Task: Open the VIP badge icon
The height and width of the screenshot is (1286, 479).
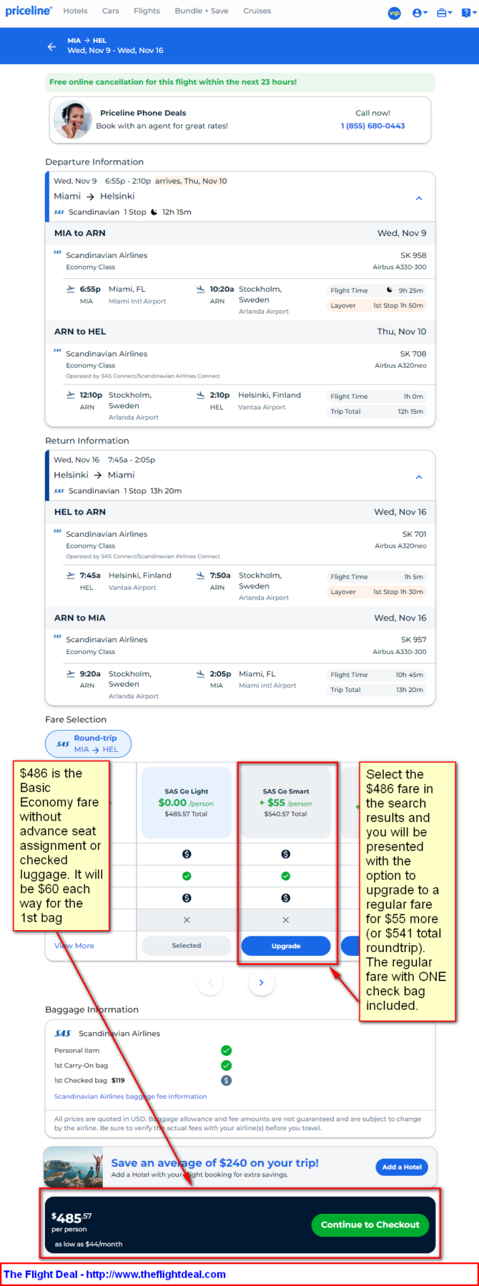Action: tap(395, 13)
